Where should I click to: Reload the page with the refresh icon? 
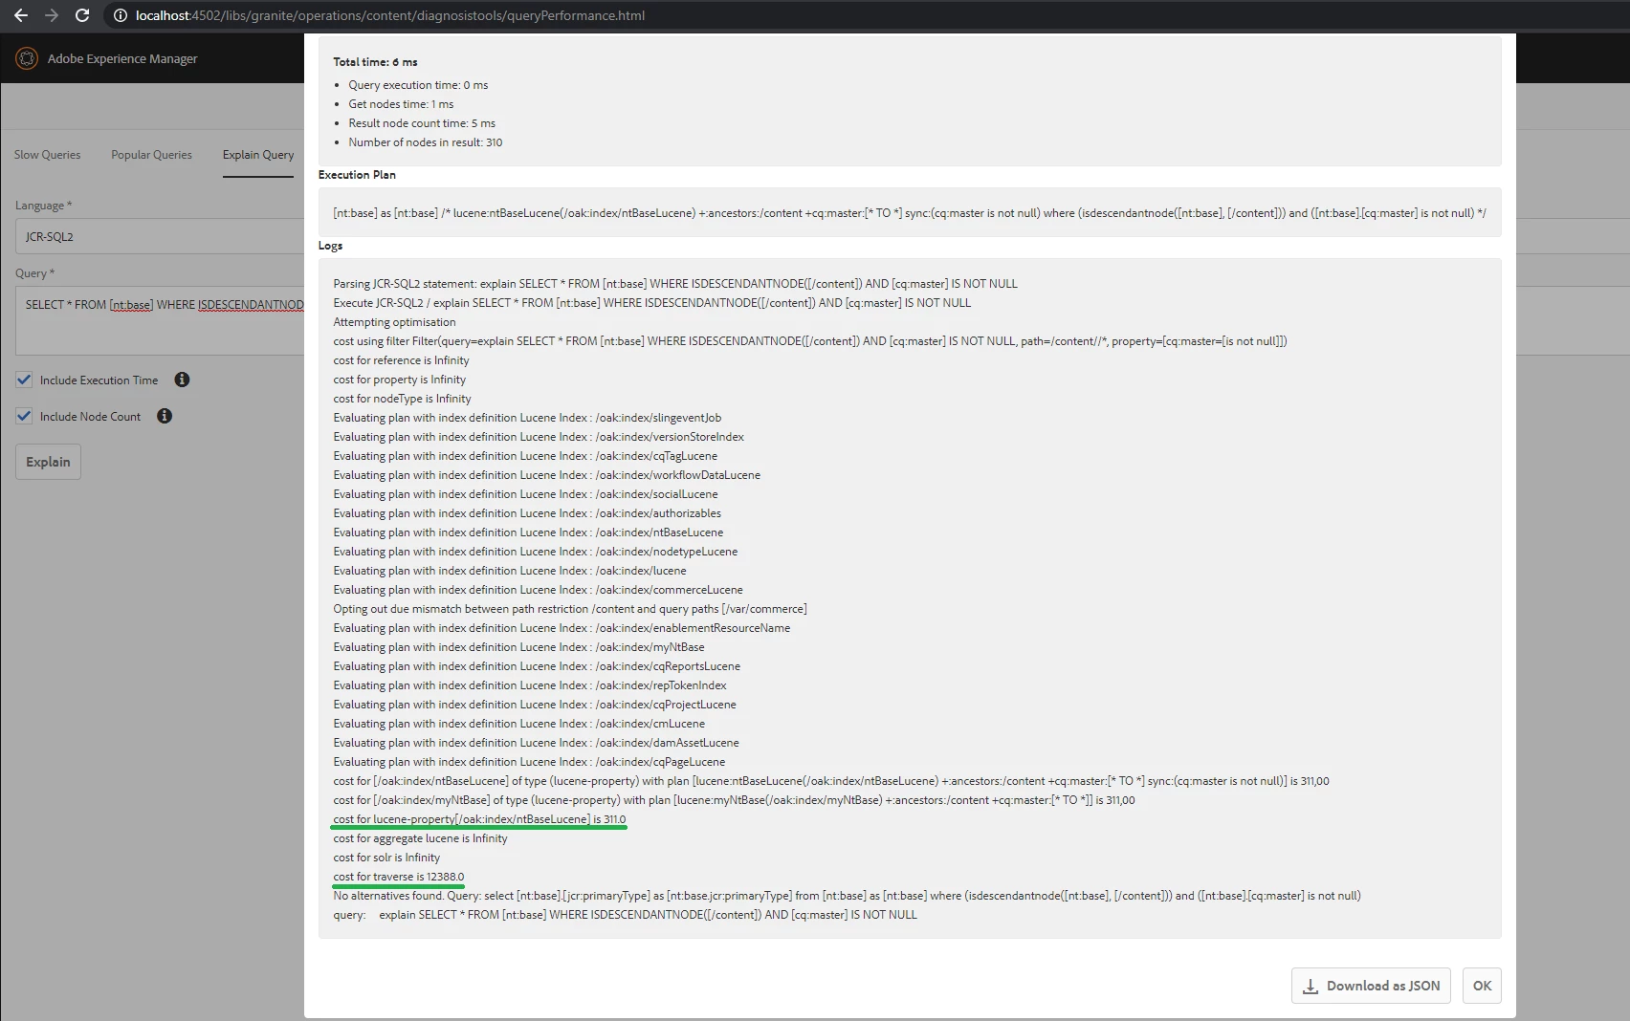[x=82, y=15]
